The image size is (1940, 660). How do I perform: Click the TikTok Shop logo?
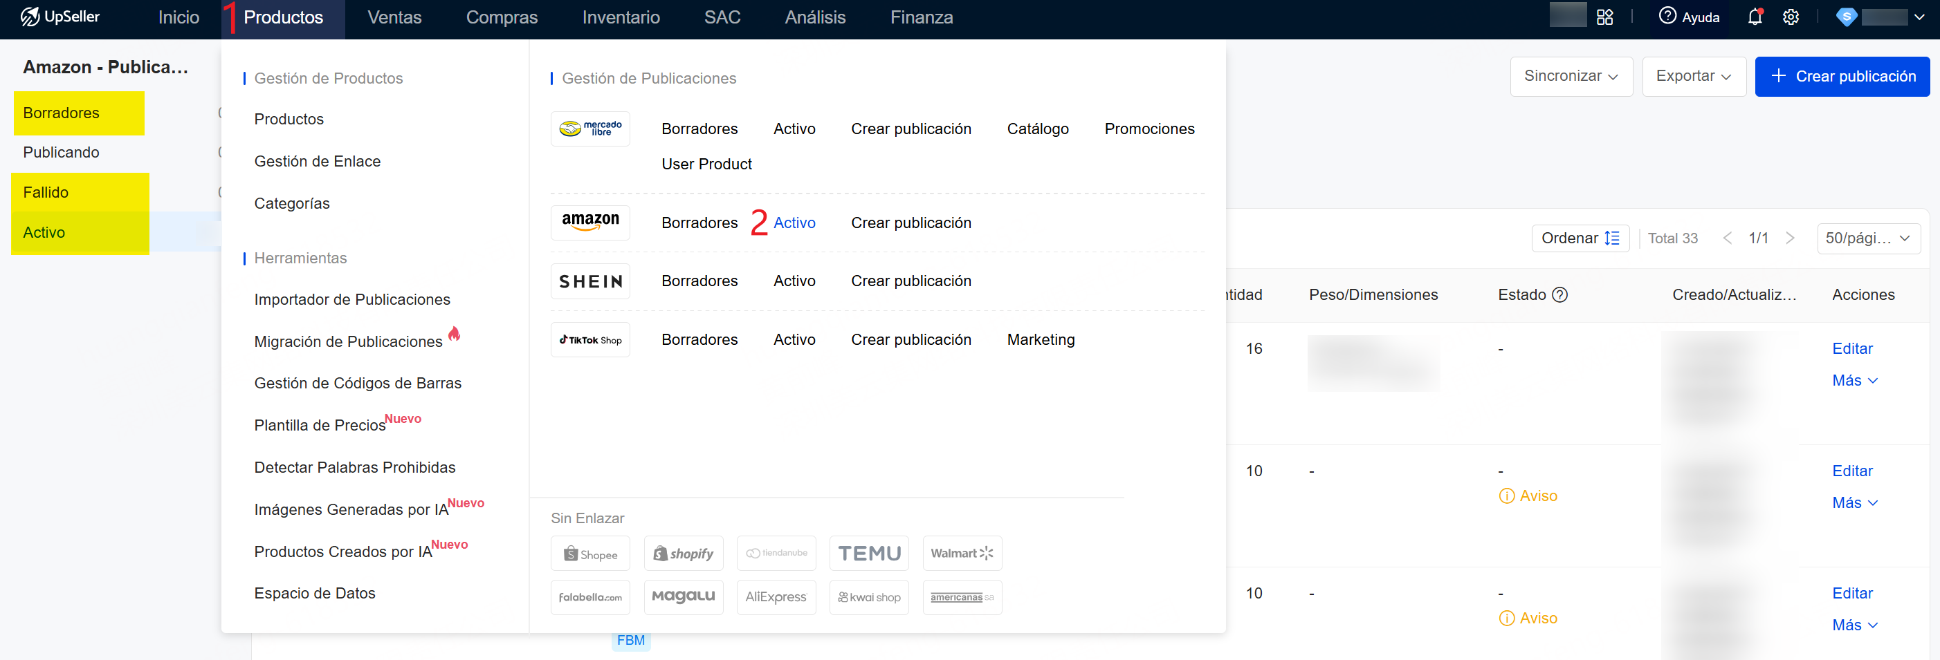click(x=589, y=339)
